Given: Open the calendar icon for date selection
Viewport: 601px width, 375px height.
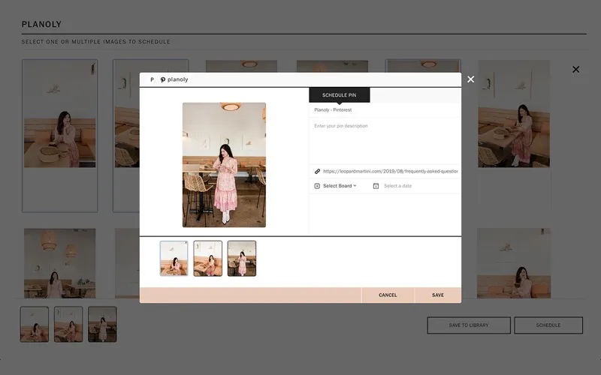Looking at the screenshot, I should [x=376, y=186].
